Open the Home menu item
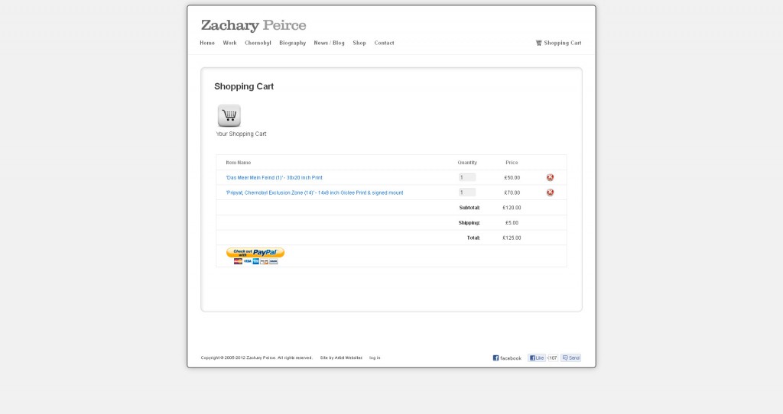This screenshot has width=783, height=414. [207, 43]
